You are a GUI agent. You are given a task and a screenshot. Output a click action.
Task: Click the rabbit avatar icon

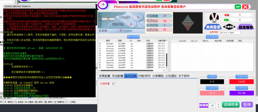tap(214, 18)
